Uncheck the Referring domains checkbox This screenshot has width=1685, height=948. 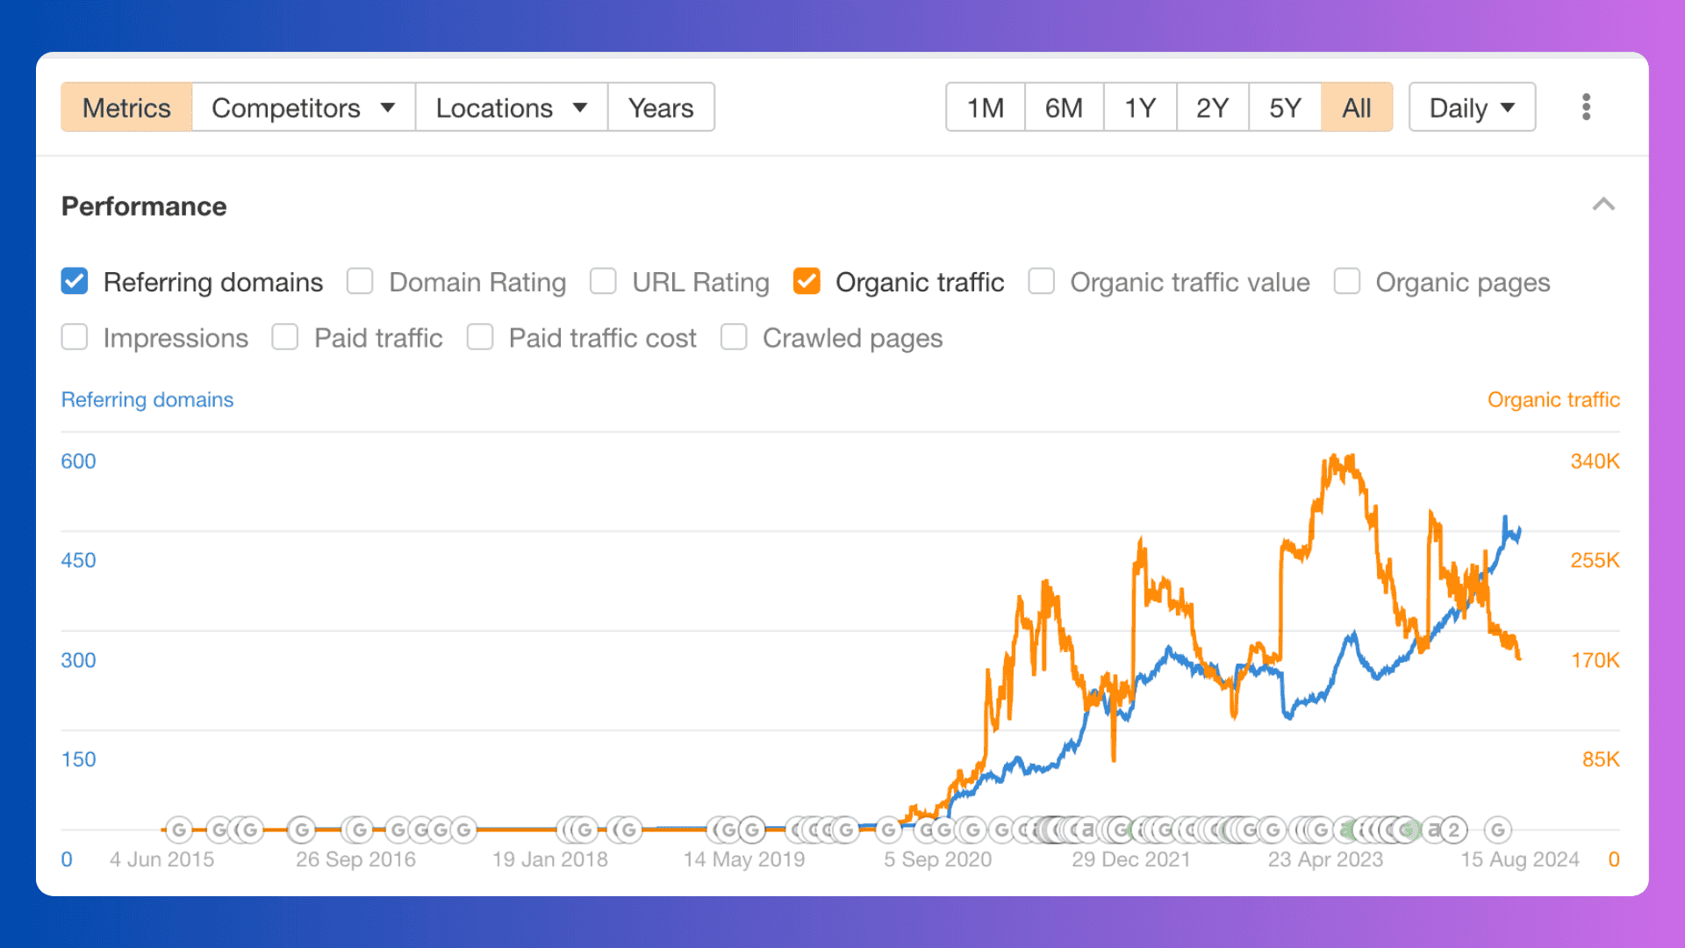coord(75,282)
